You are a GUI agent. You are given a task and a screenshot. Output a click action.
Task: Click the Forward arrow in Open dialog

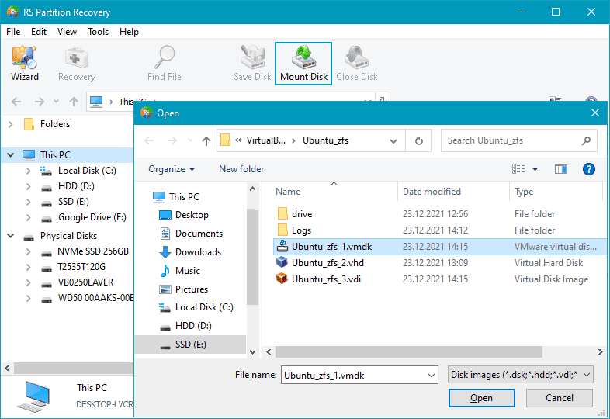click(172, 140)
